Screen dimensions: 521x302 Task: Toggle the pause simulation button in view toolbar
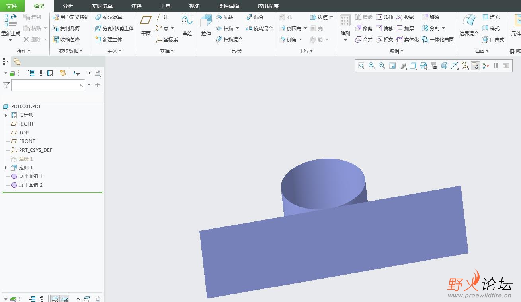point(496,66)
